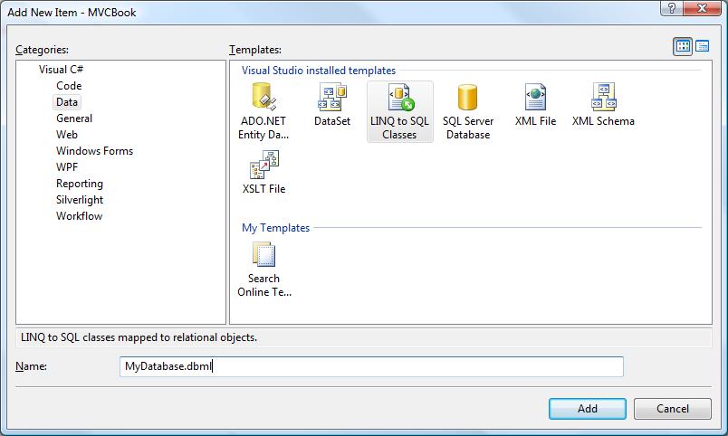Select the Data category
This screenshot has width=728, height=436.
pyautogui.click(x=67, y=102)
